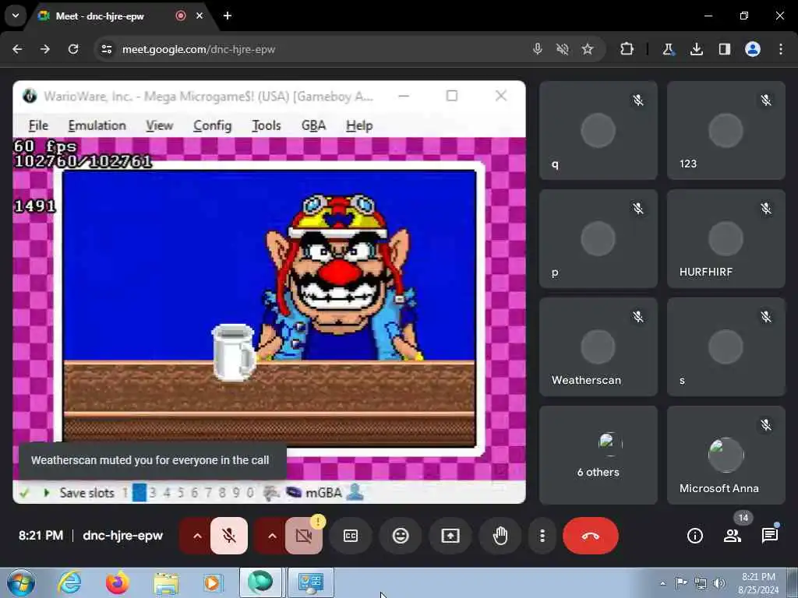The width and height of the screenshot is (798, 598).
Task: Show hidden tray icons arrow
Action: 662,583
